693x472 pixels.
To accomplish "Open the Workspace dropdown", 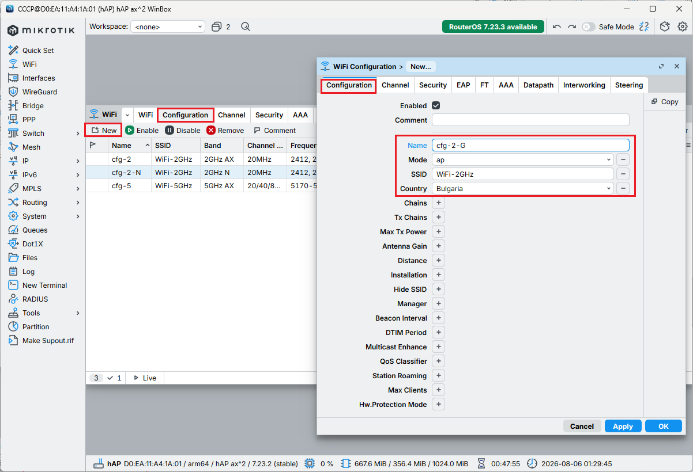I will [168, 26].
